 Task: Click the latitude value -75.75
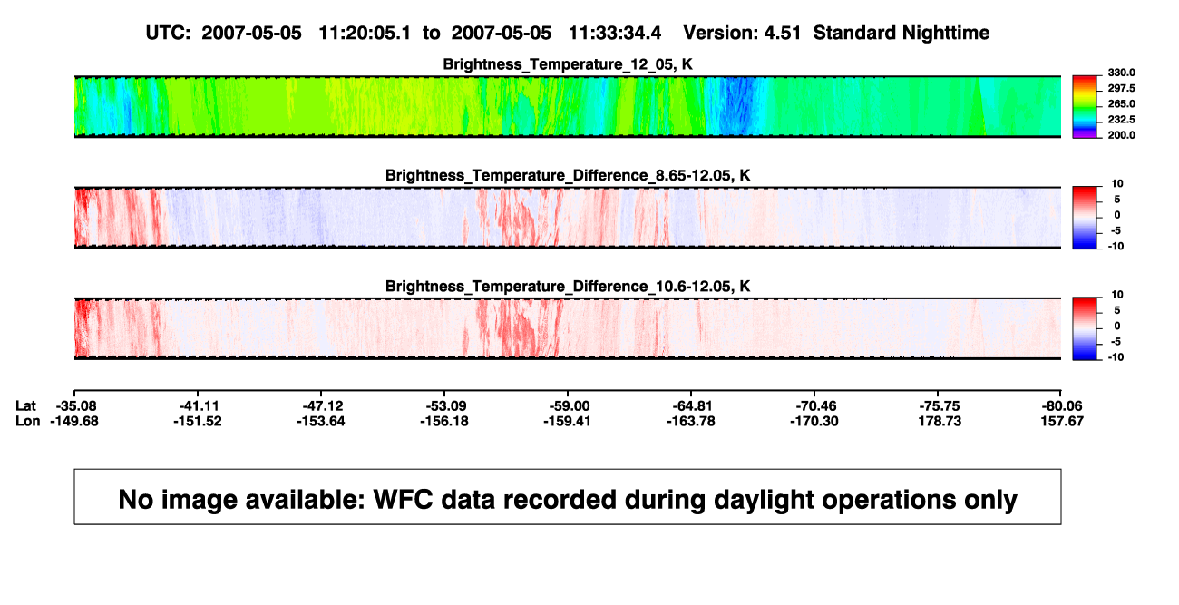(x=938, y=405)
